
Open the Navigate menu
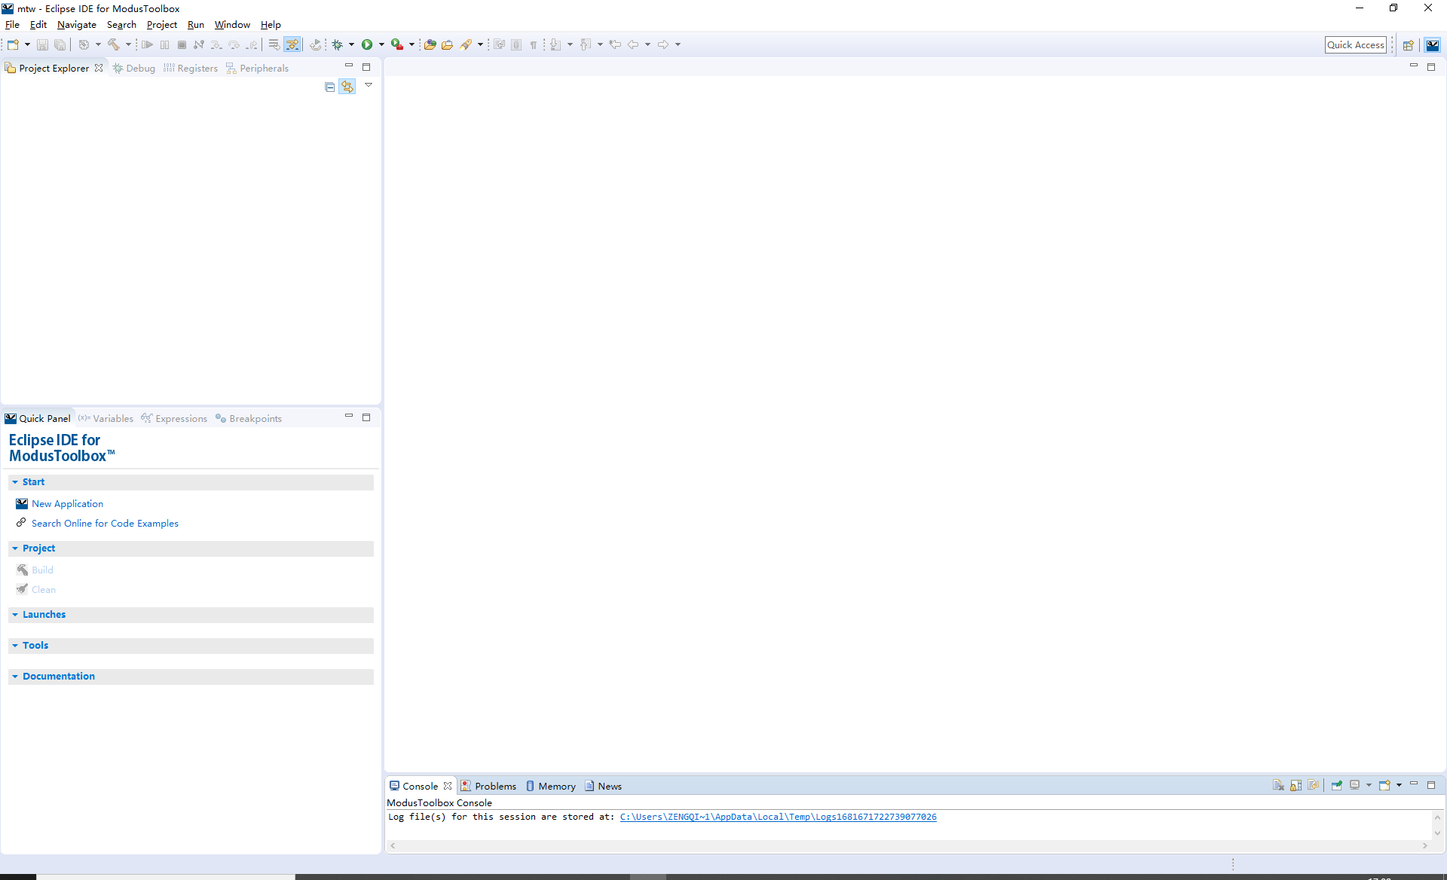[x=76, y=25]
